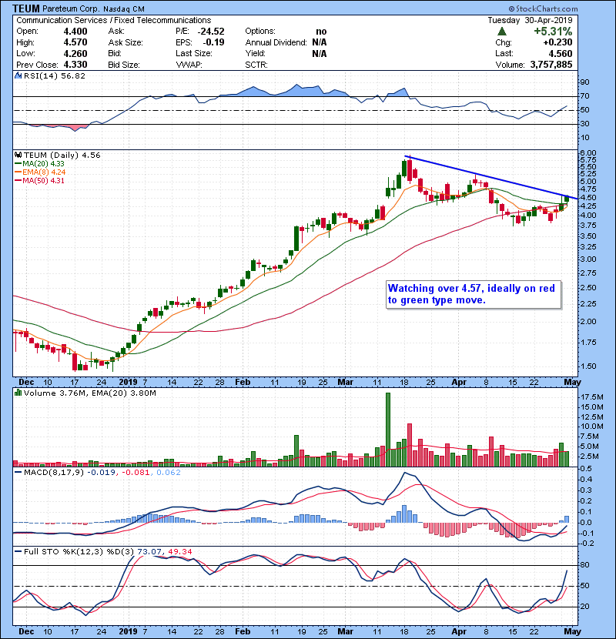Click the 90 level on the RSI axis

[584, 82]
